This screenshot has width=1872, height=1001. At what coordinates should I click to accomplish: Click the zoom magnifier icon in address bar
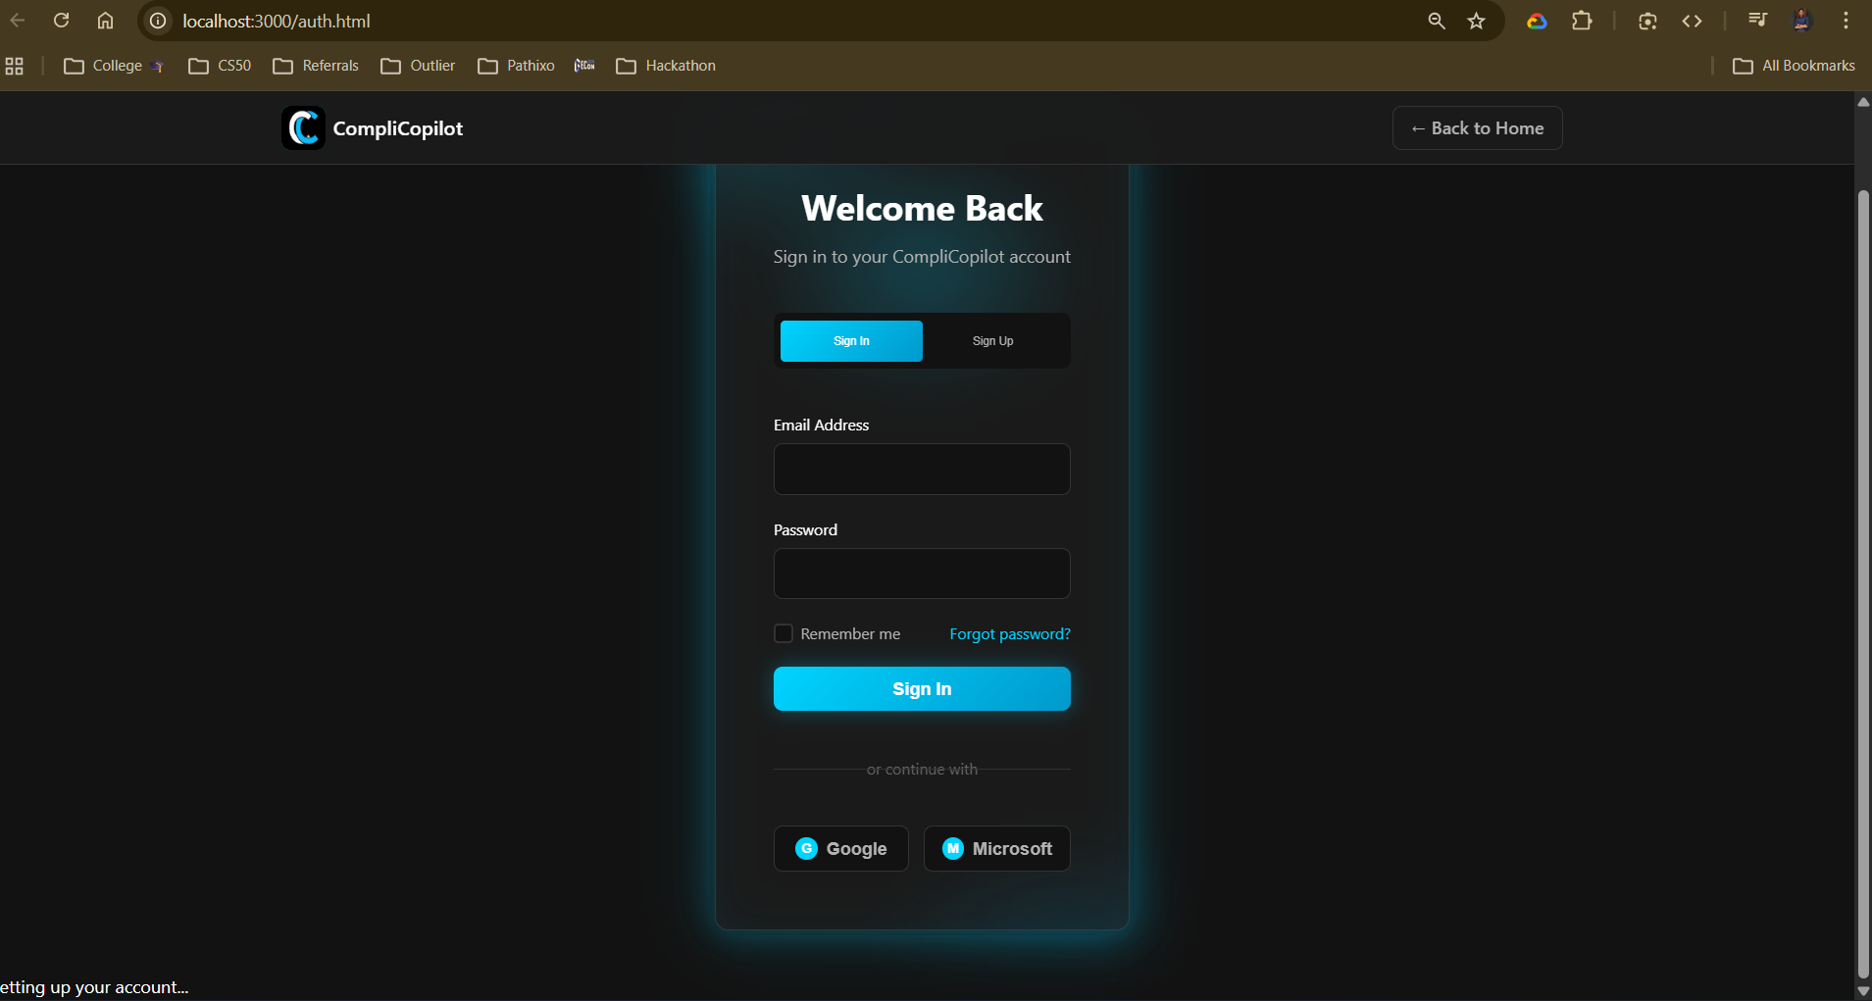1436,21
